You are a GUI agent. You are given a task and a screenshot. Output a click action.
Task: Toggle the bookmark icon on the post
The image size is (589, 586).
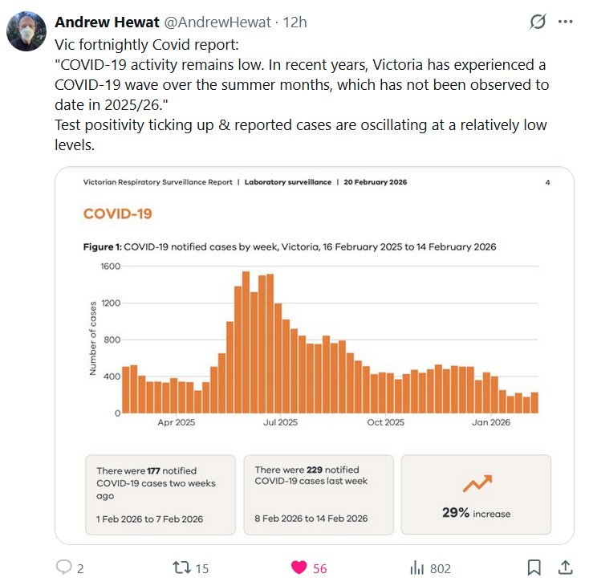coord(534,568)
